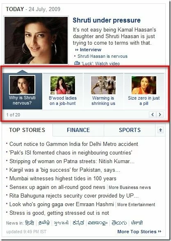Open the 'Shruti under pressure' headline

click(107, 20)
